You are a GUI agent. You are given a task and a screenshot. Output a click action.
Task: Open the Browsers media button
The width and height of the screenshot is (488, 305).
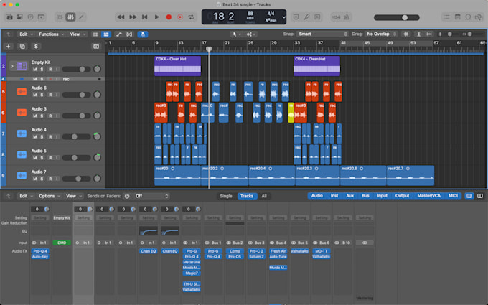coord(479,17)
